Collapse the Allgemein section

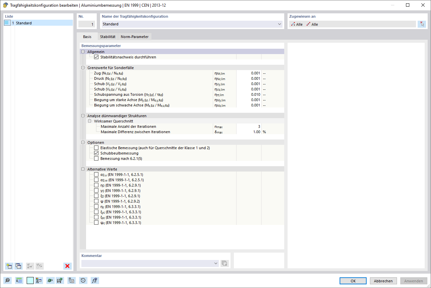pyautogui.click(x=83, y=52)
